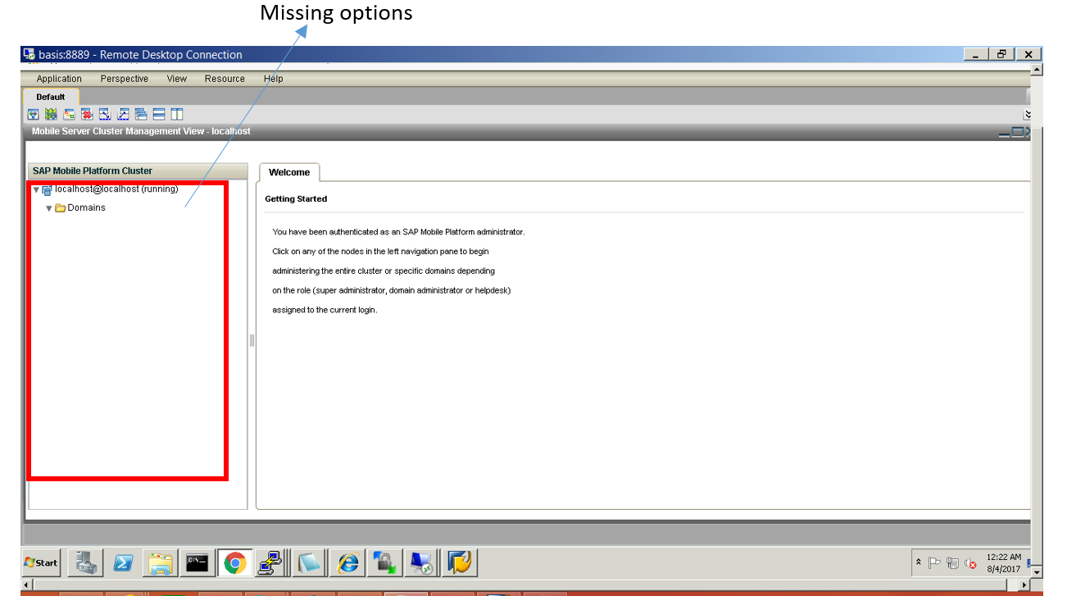1067x596 pixels.
Task: Open Internet Explorer from the taskbar
Action: click(x=348, y=562)
